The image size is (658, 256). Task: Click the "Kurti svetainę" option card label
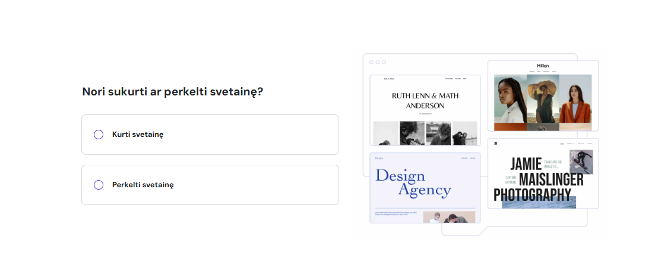pyautogui.click(x=138, y=135)
